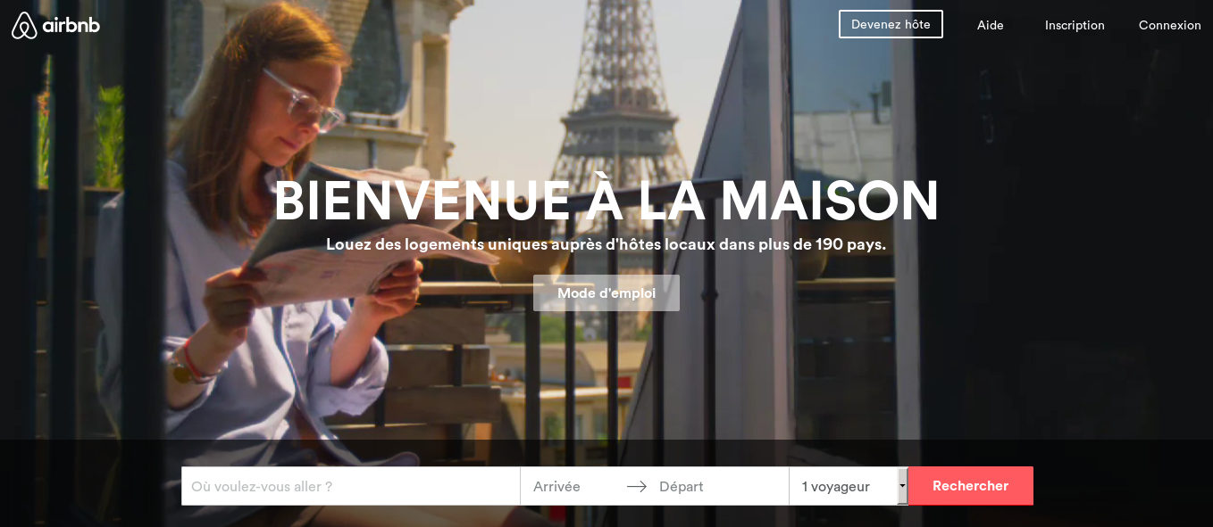
Task: Expand the 1 voyageur guest selector
Action: (x=849, y=486)
